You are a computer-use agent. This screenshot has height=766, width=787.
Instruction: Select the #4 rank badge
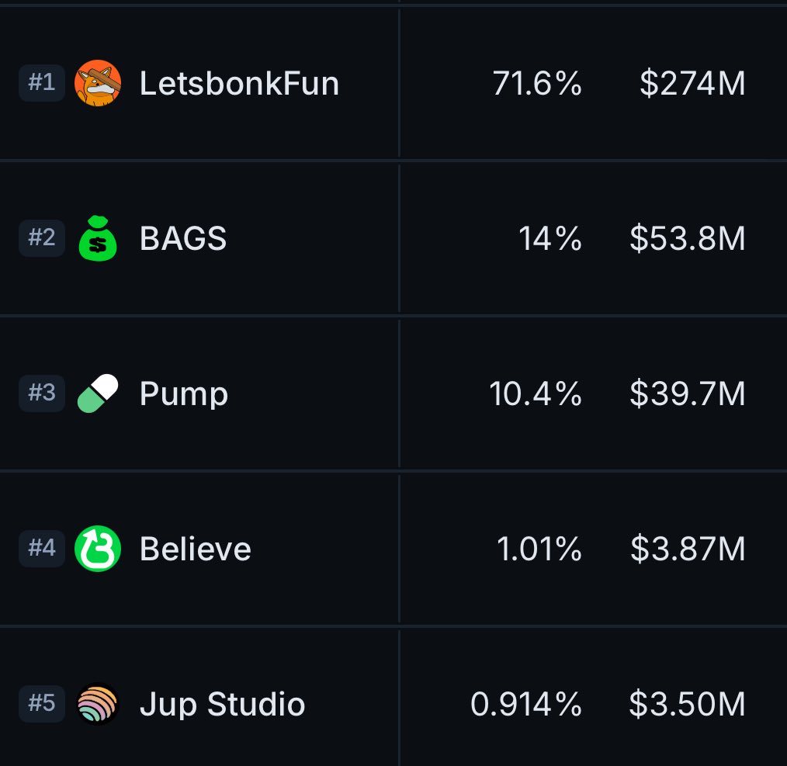tap(42, 548)
